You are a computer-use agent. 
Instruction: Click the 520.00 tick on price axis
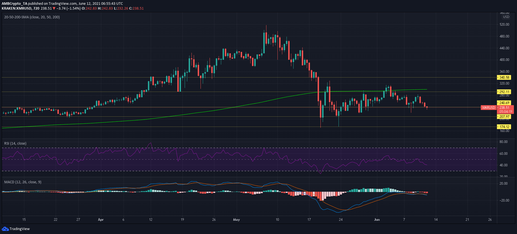coord(504,25)
